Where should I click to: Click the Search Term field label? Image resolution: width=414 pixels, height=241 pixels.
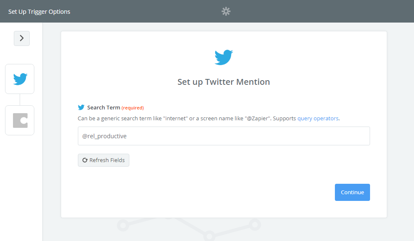[x=103, y=107]
